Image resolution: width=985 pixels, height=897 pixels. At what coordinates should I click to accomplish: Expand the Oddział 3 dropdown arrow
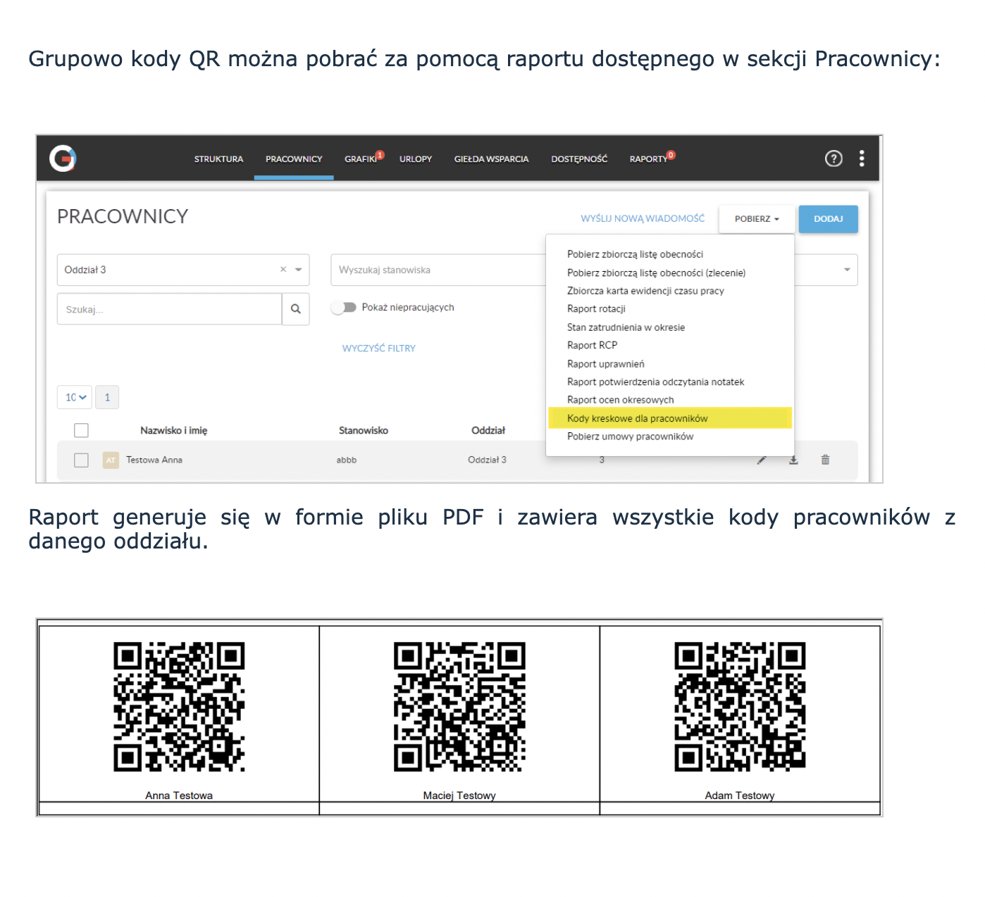click(299, 270)
